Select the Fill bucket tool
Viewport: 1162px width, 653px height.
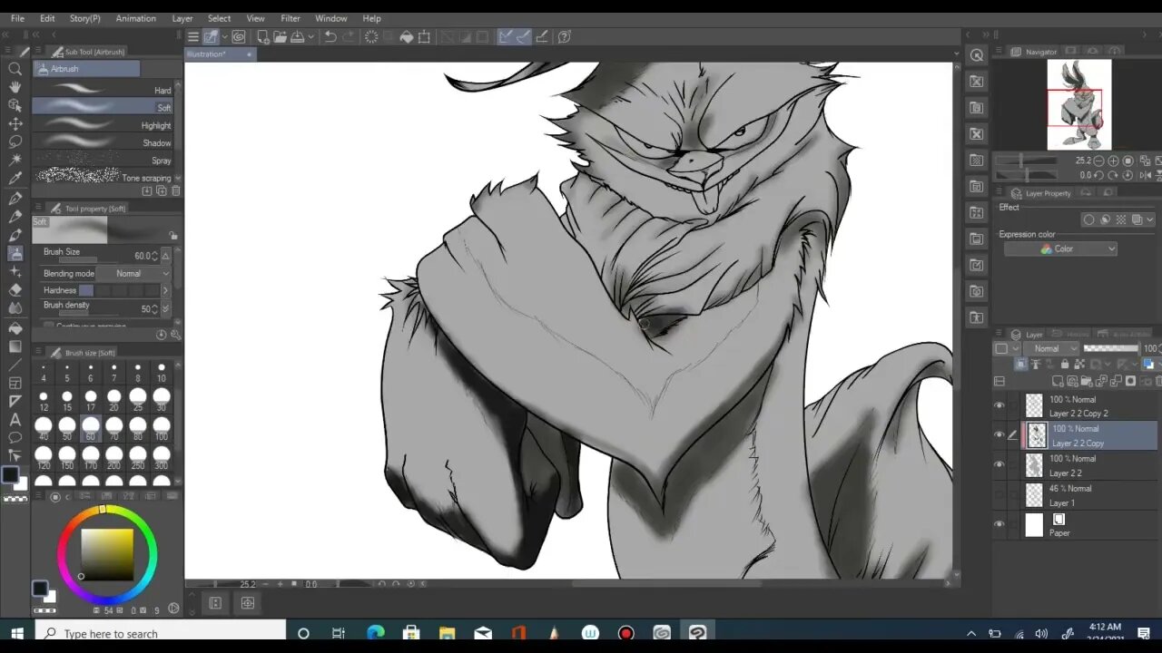point(15,327)
